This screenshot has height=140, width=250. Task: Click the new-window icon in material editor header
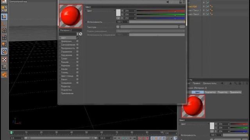point(184,2)
